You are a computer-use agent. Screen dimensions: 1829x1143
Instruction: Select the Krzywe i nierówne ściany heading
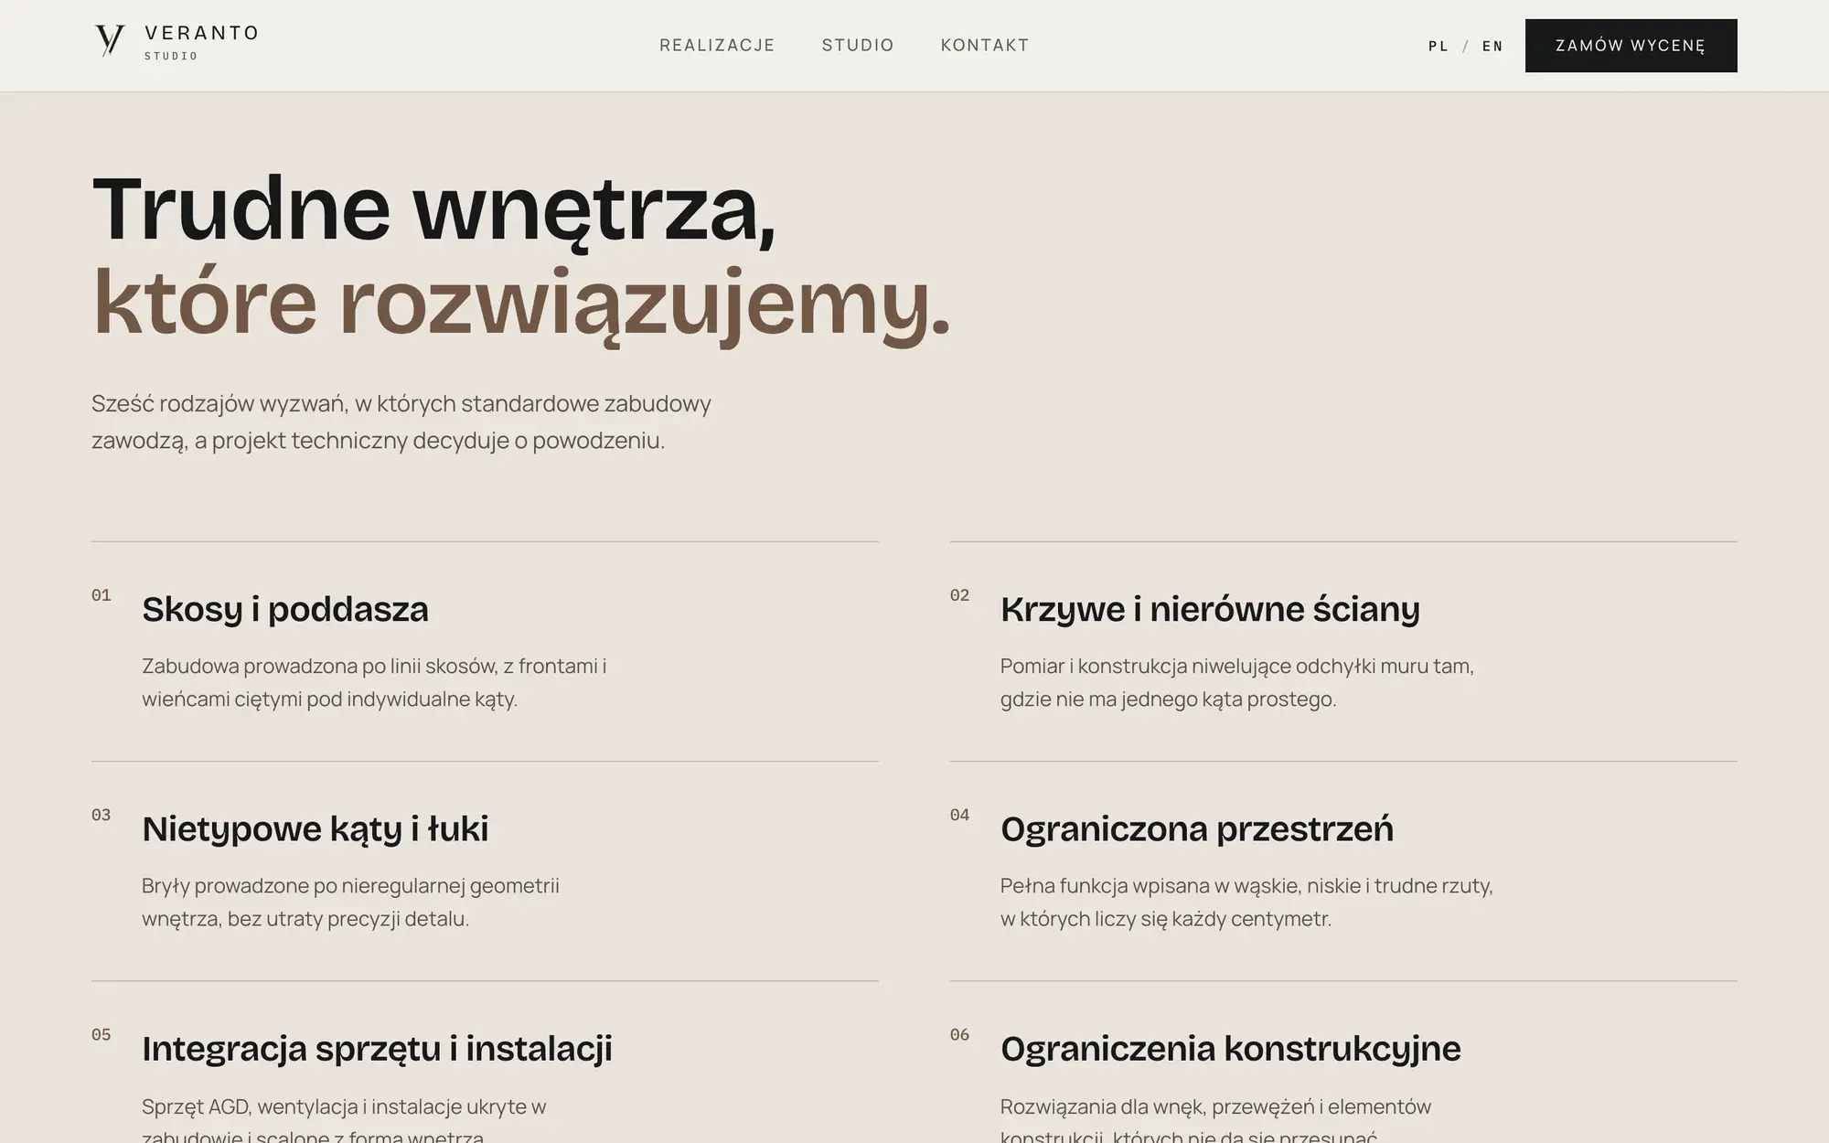(1210, 609)
